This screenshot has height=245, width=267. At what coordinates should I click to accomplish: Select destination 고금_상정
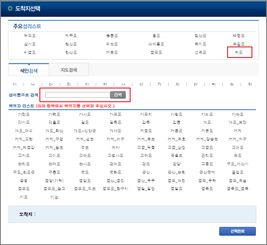tap(176, 147)
